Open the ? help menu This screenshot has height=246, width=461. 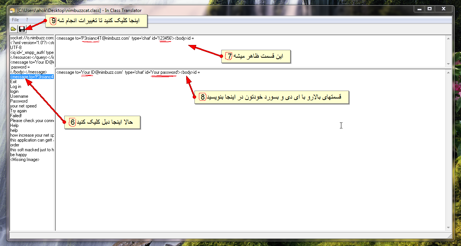click(27, 19)
